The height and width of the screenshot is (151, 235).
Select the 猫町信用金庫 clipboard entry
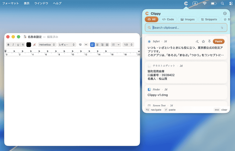click(x=186, y=72)
